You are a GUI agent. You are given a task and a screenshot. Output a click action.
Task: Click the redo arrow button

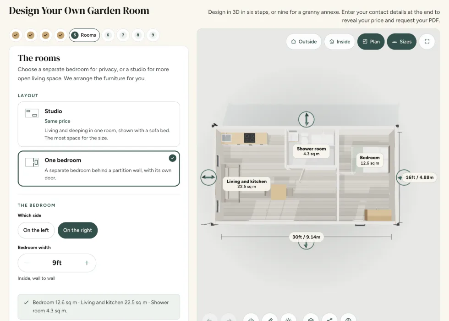click(x=229, y=318)
